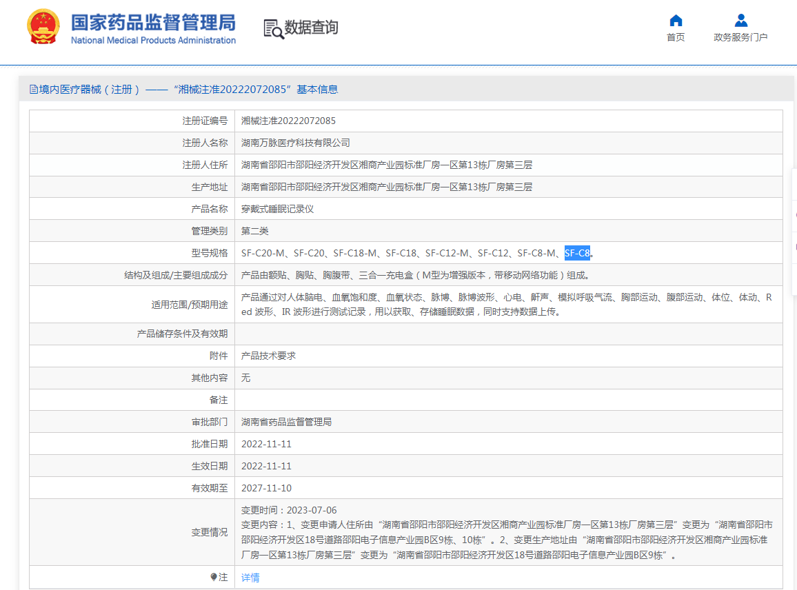Click the SF-C20-M model text
797x590 pixels.
point(263,253)
